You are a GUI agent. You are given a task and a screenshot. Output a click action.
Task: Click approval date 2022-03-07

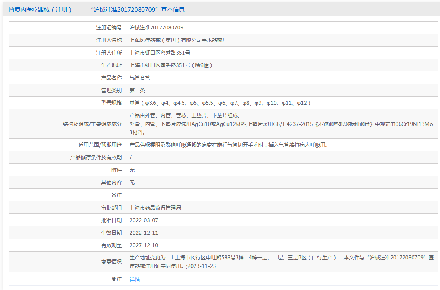pos(144,221)
